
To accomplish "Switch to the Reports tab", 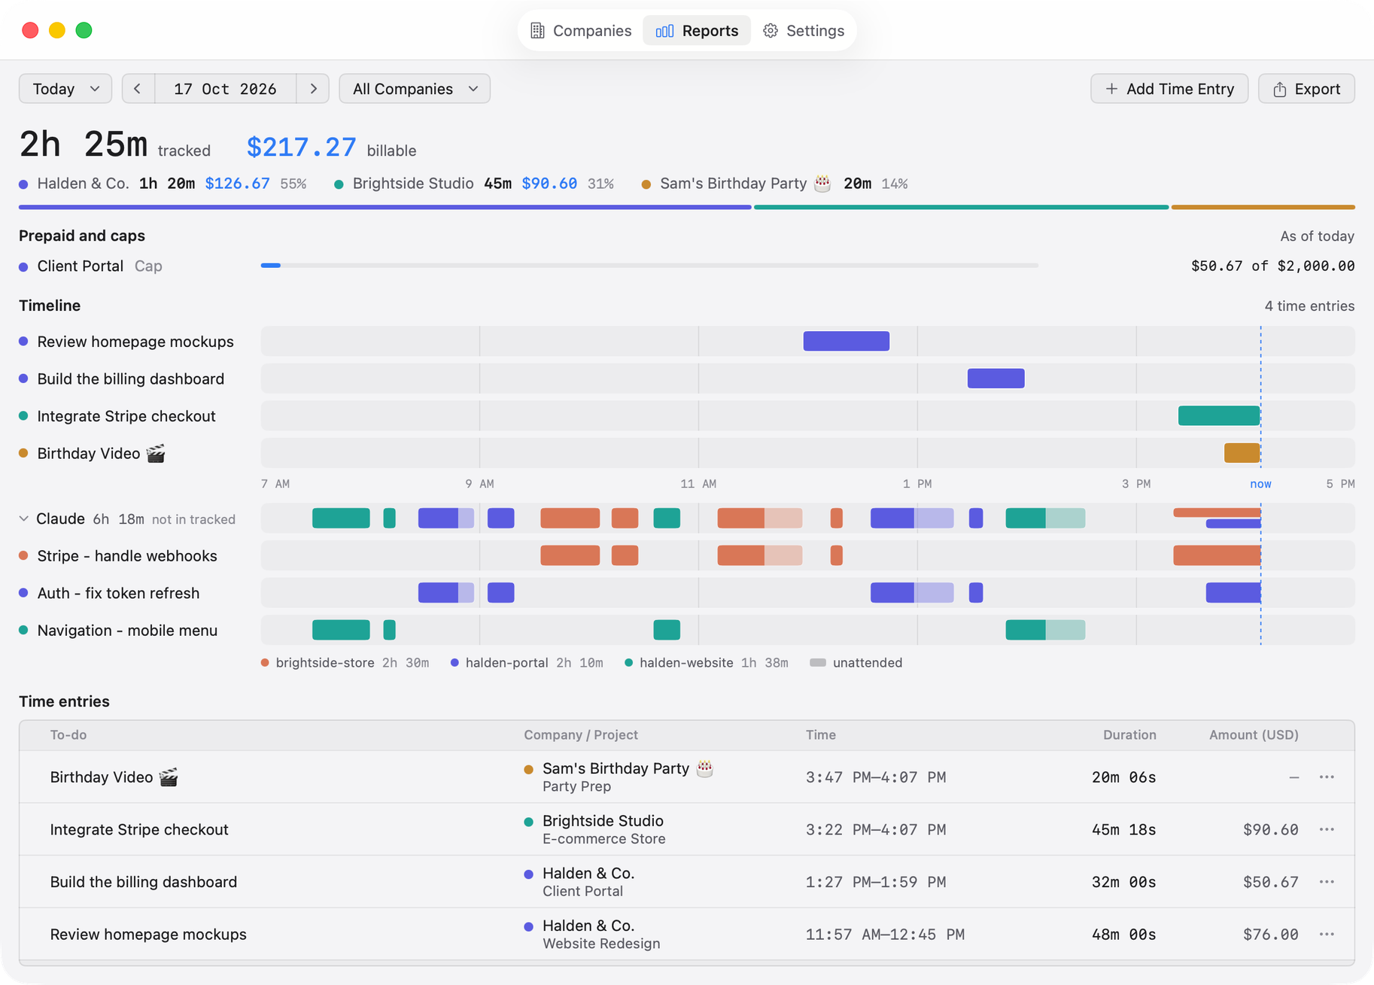I will 697,31.
